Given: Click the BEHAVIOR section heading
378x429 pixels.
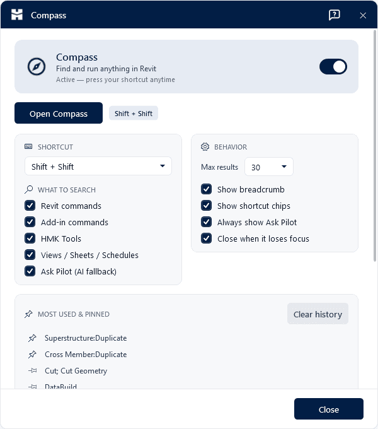Looking at the screenshot, I should coord(231,147).
